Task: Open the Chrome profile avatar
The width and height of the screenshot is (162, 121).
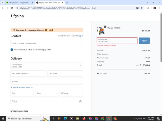Action: pos(155,8)
